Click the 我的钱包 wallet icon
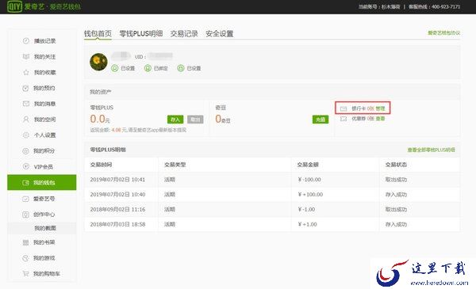Viewport: 476px width, 289px height. tap(26, 183)
